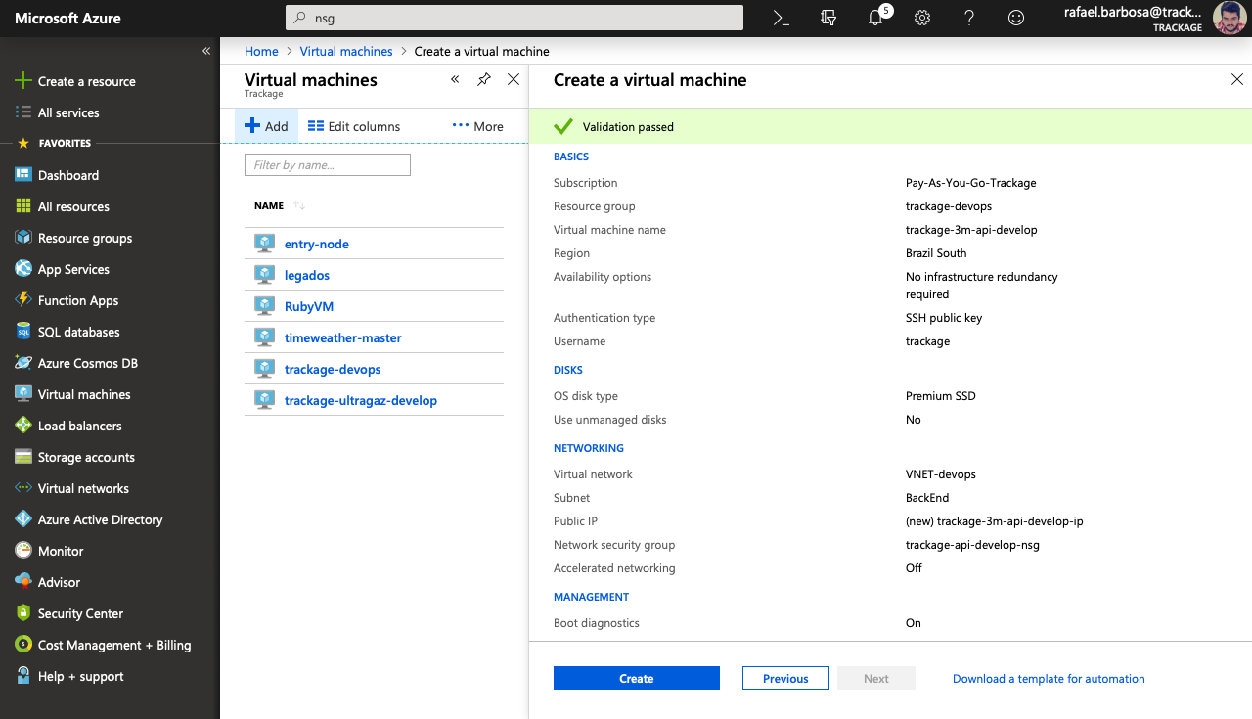The image size is (1252, 719).
Task: Click the Security Center icon
Action: (23, 613)
